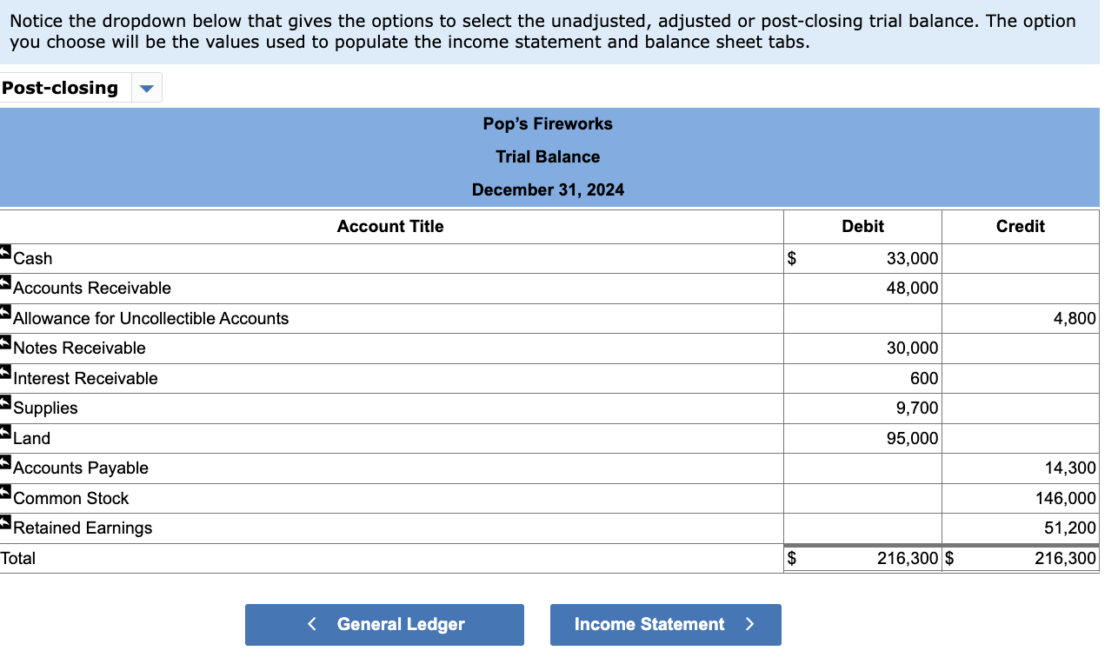
Task: Select the icon beside Allowance for Uncollectible Accounts
Action: 3,312
